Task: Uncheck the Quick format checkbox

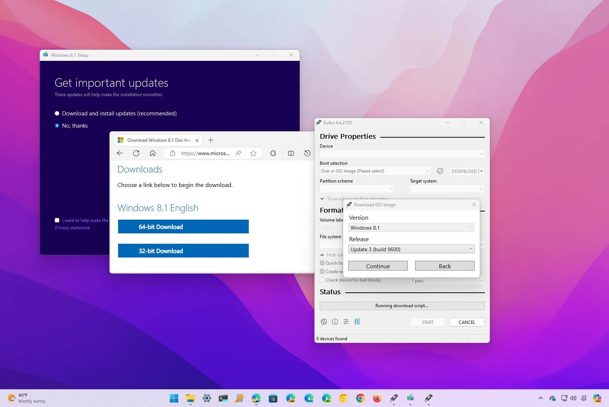Action: (x=322, y=263)
